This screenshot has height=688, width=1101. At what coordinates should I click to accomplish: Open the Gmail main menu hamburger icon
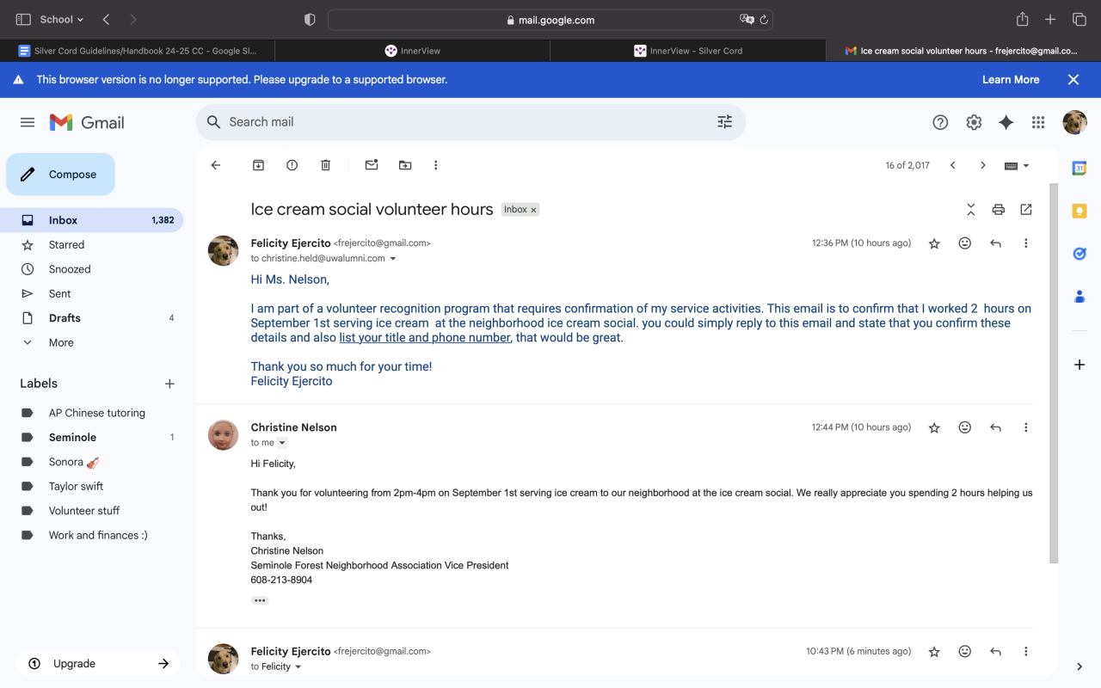[28, 123]
